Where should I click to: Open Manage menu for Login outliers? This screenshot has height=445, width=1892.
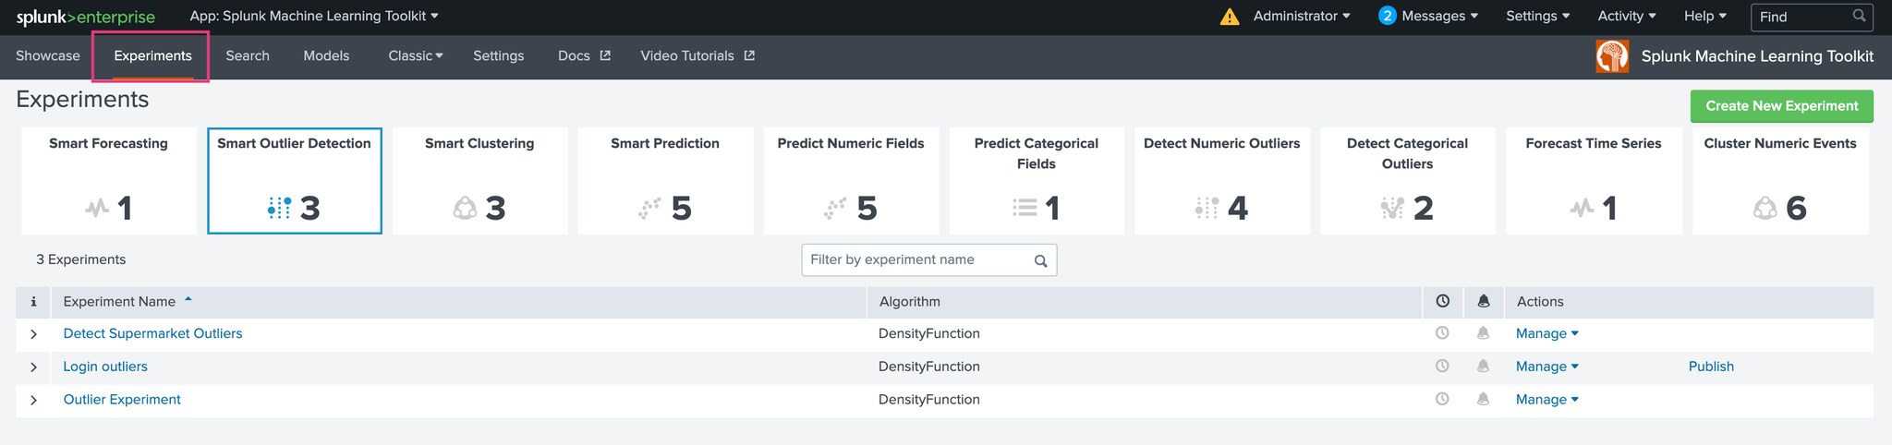[1547, 367]
